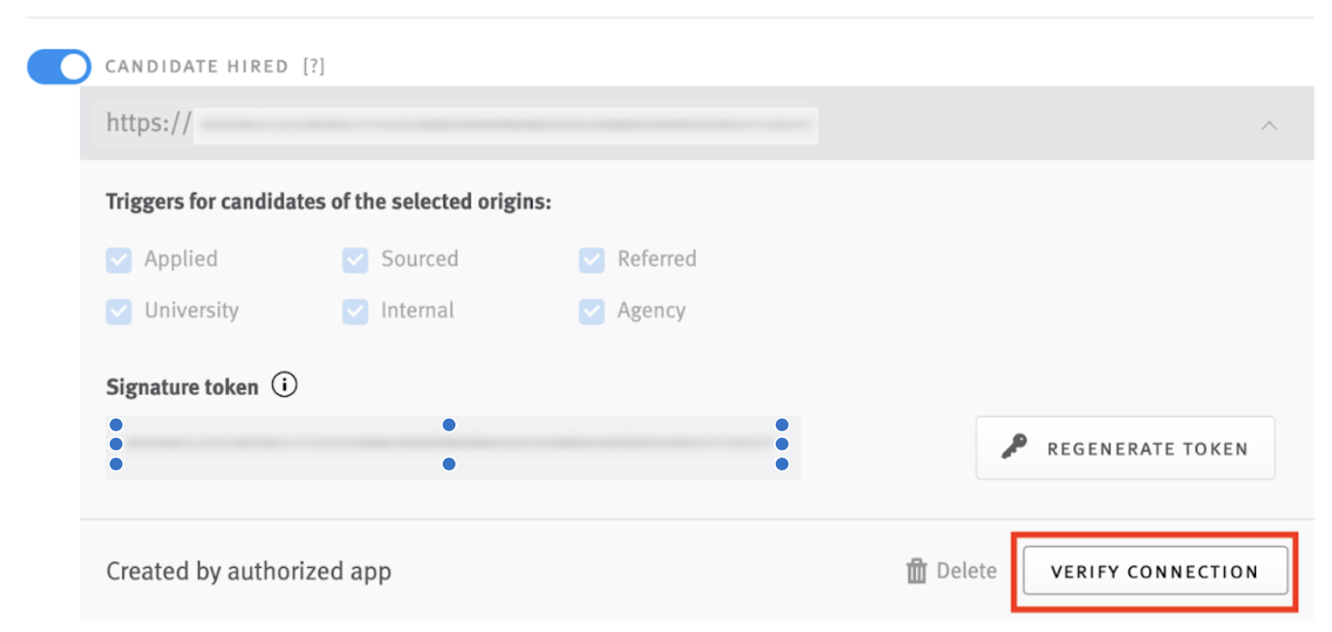Click the blurred signature token field
Viewport: 1332px width, 632px height.
coord(453,447)
